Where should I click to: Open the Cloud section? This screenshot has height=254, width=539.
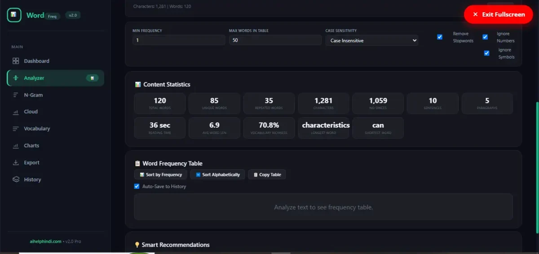pyautogui.click(x=55, y=112)
